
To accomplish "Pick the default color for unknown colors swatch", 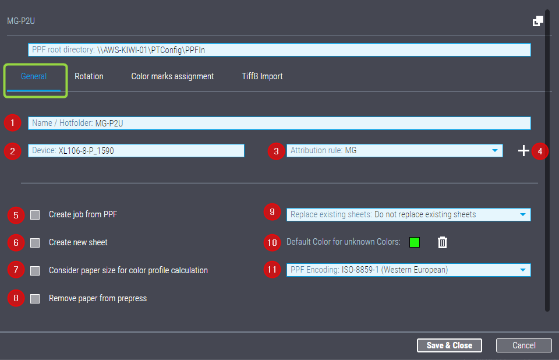I will [x=415, y=242].
